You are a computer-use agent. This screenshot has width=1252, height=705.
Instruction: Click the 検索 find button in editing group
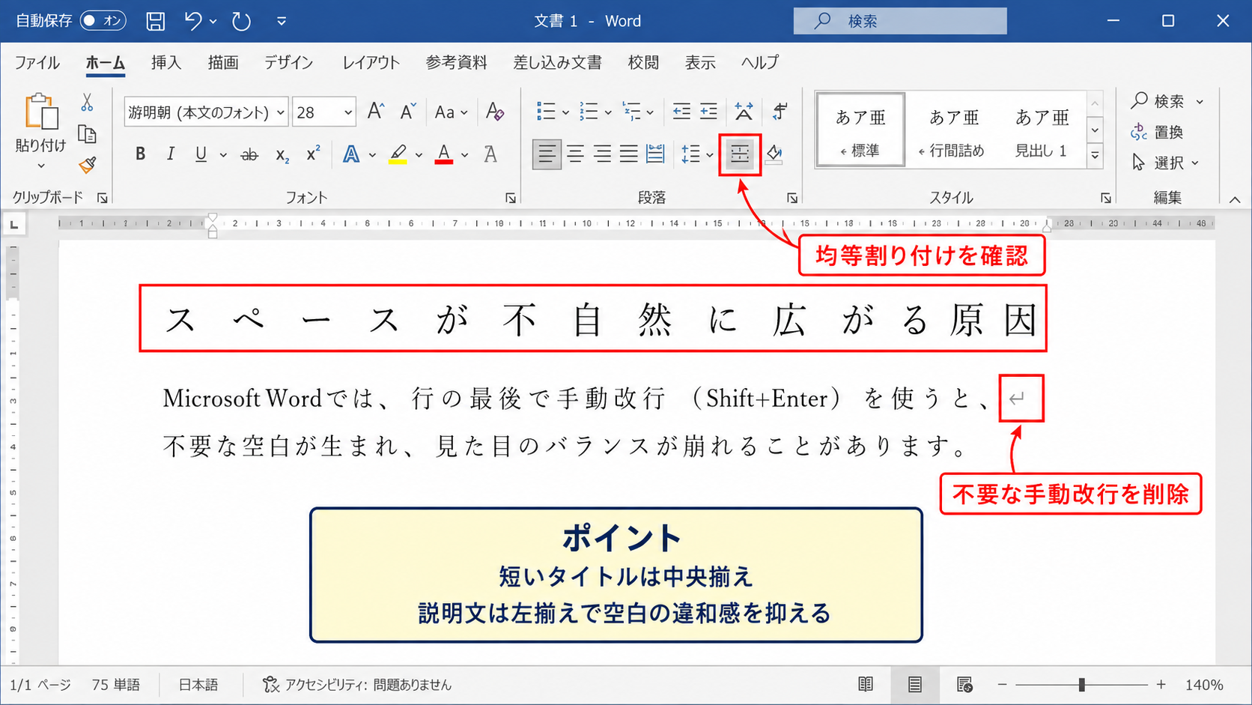coord(1167,101)
